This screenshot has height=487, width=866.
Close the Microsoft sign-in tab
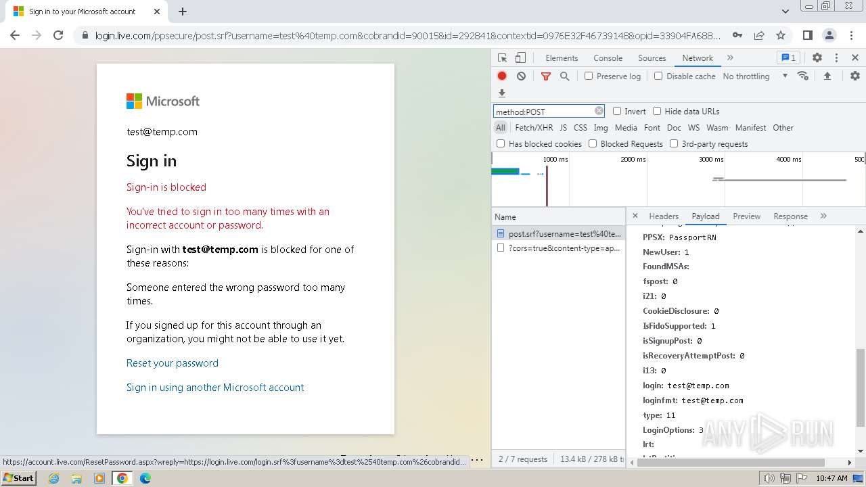tap(157, 11)
